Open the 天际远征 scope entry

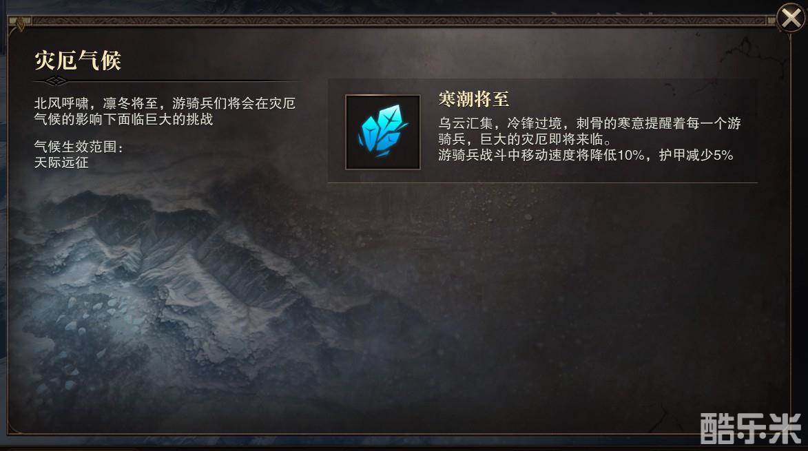pos(61,162)
